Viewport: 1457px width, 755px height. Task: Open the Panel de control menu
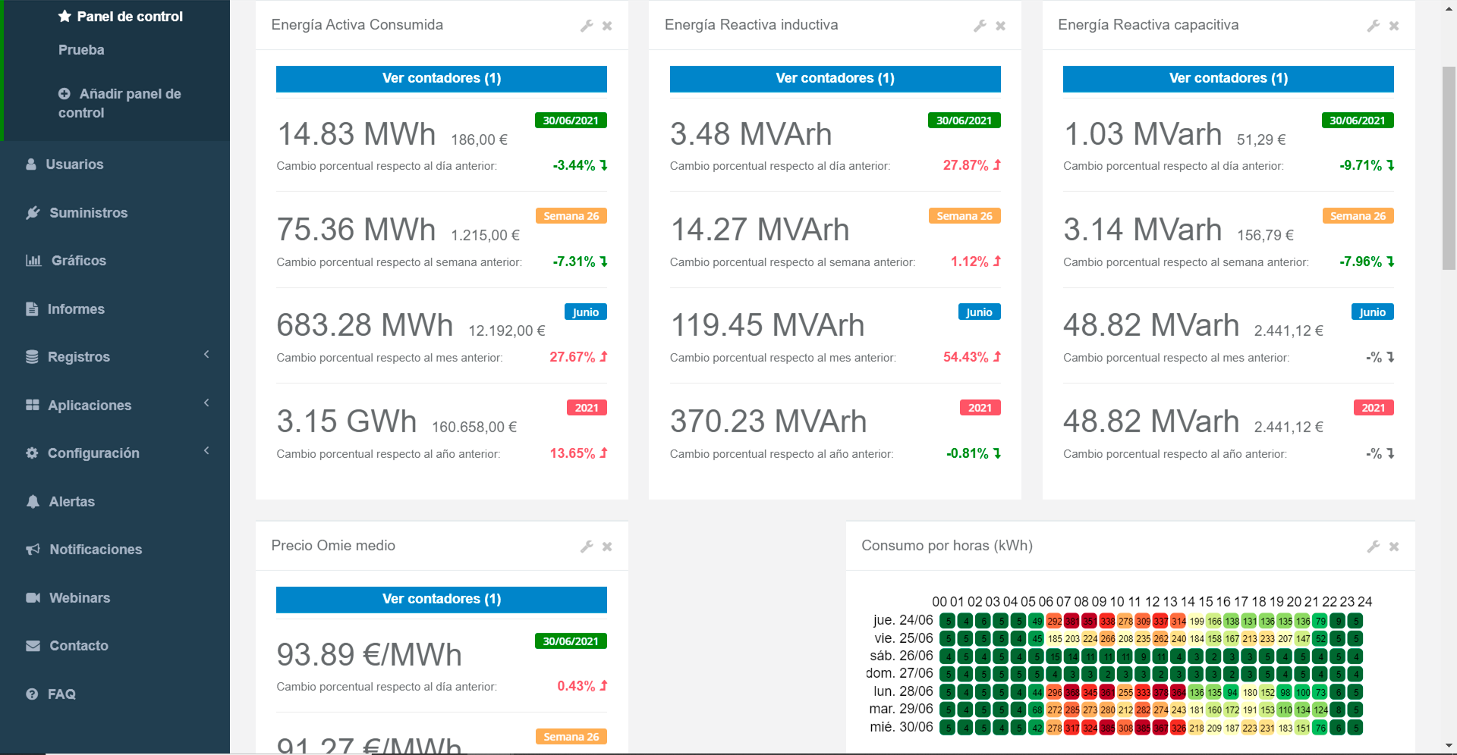[x=130, y=16]
